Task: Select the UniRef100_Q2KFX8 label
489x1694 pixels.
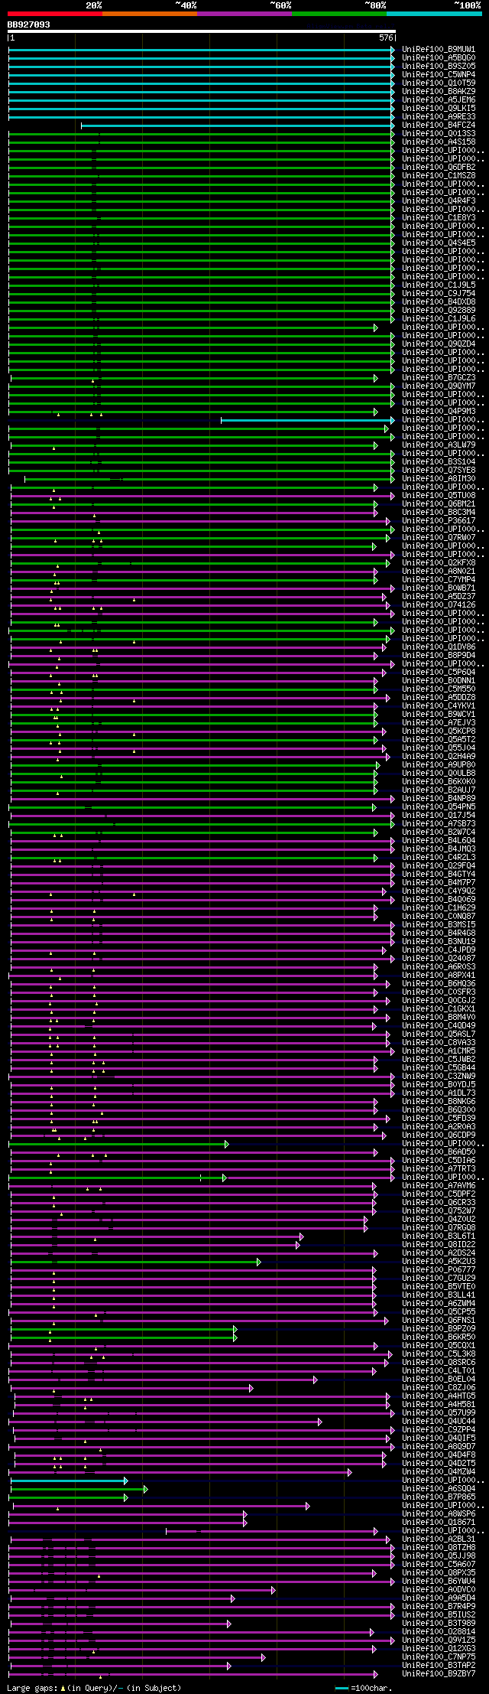Action: point(439,562)
